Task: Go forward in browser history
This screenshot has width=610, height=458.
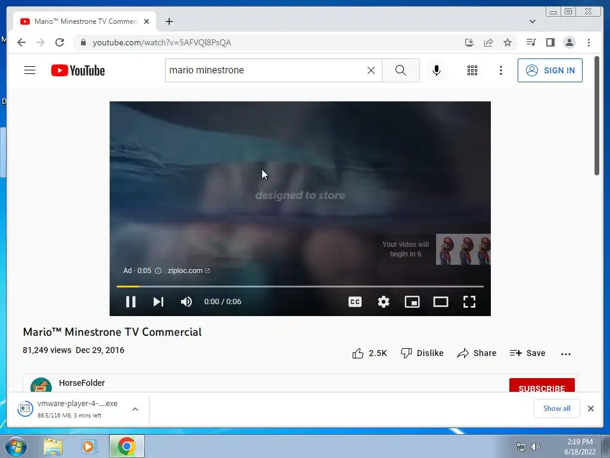Action: coord(41,42)
